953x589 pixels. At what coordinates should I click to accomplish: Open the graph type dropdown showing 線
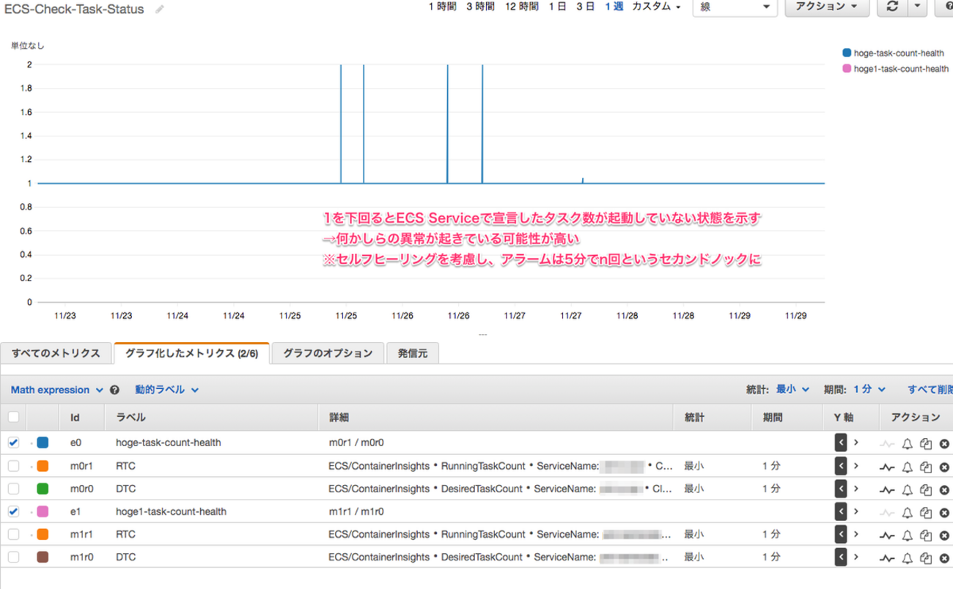click(734, 7)
